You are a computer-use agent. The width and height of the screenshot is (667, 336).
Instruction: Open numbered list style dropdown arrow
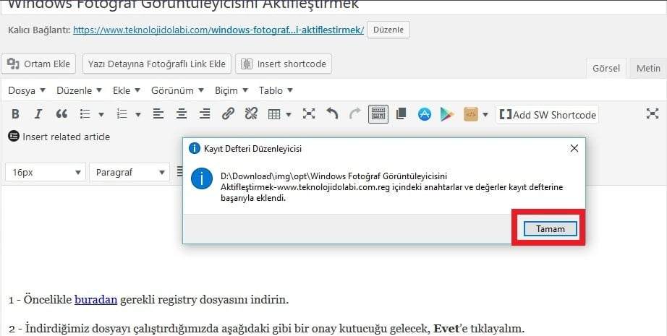138,114
